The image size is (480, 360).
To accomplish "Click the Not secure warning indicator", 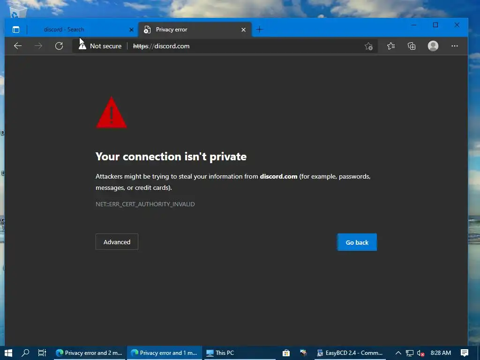I will (100, 46).
